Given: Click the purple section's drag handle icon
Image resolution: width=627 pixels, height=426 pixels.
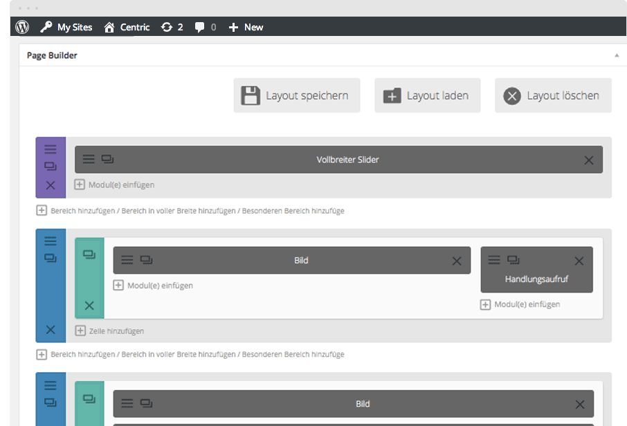Looking at the screenshot, I should pyautogui.click(x=51, y=149).
